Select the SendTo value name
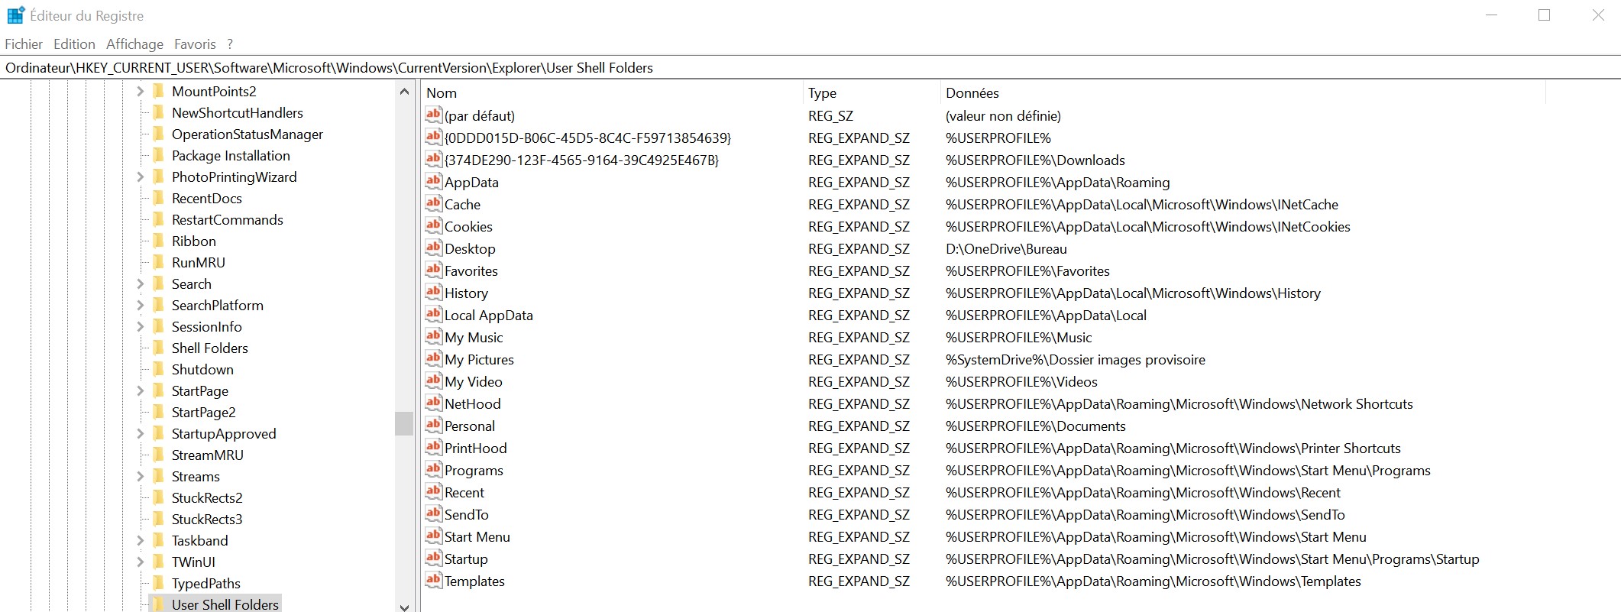Image resolution: width=1621 pixels, height=612 pixels. (467, 515)
